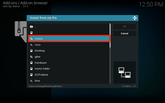Select the iSCPreboot drive

pyautogui.click(x=69, y=75)
